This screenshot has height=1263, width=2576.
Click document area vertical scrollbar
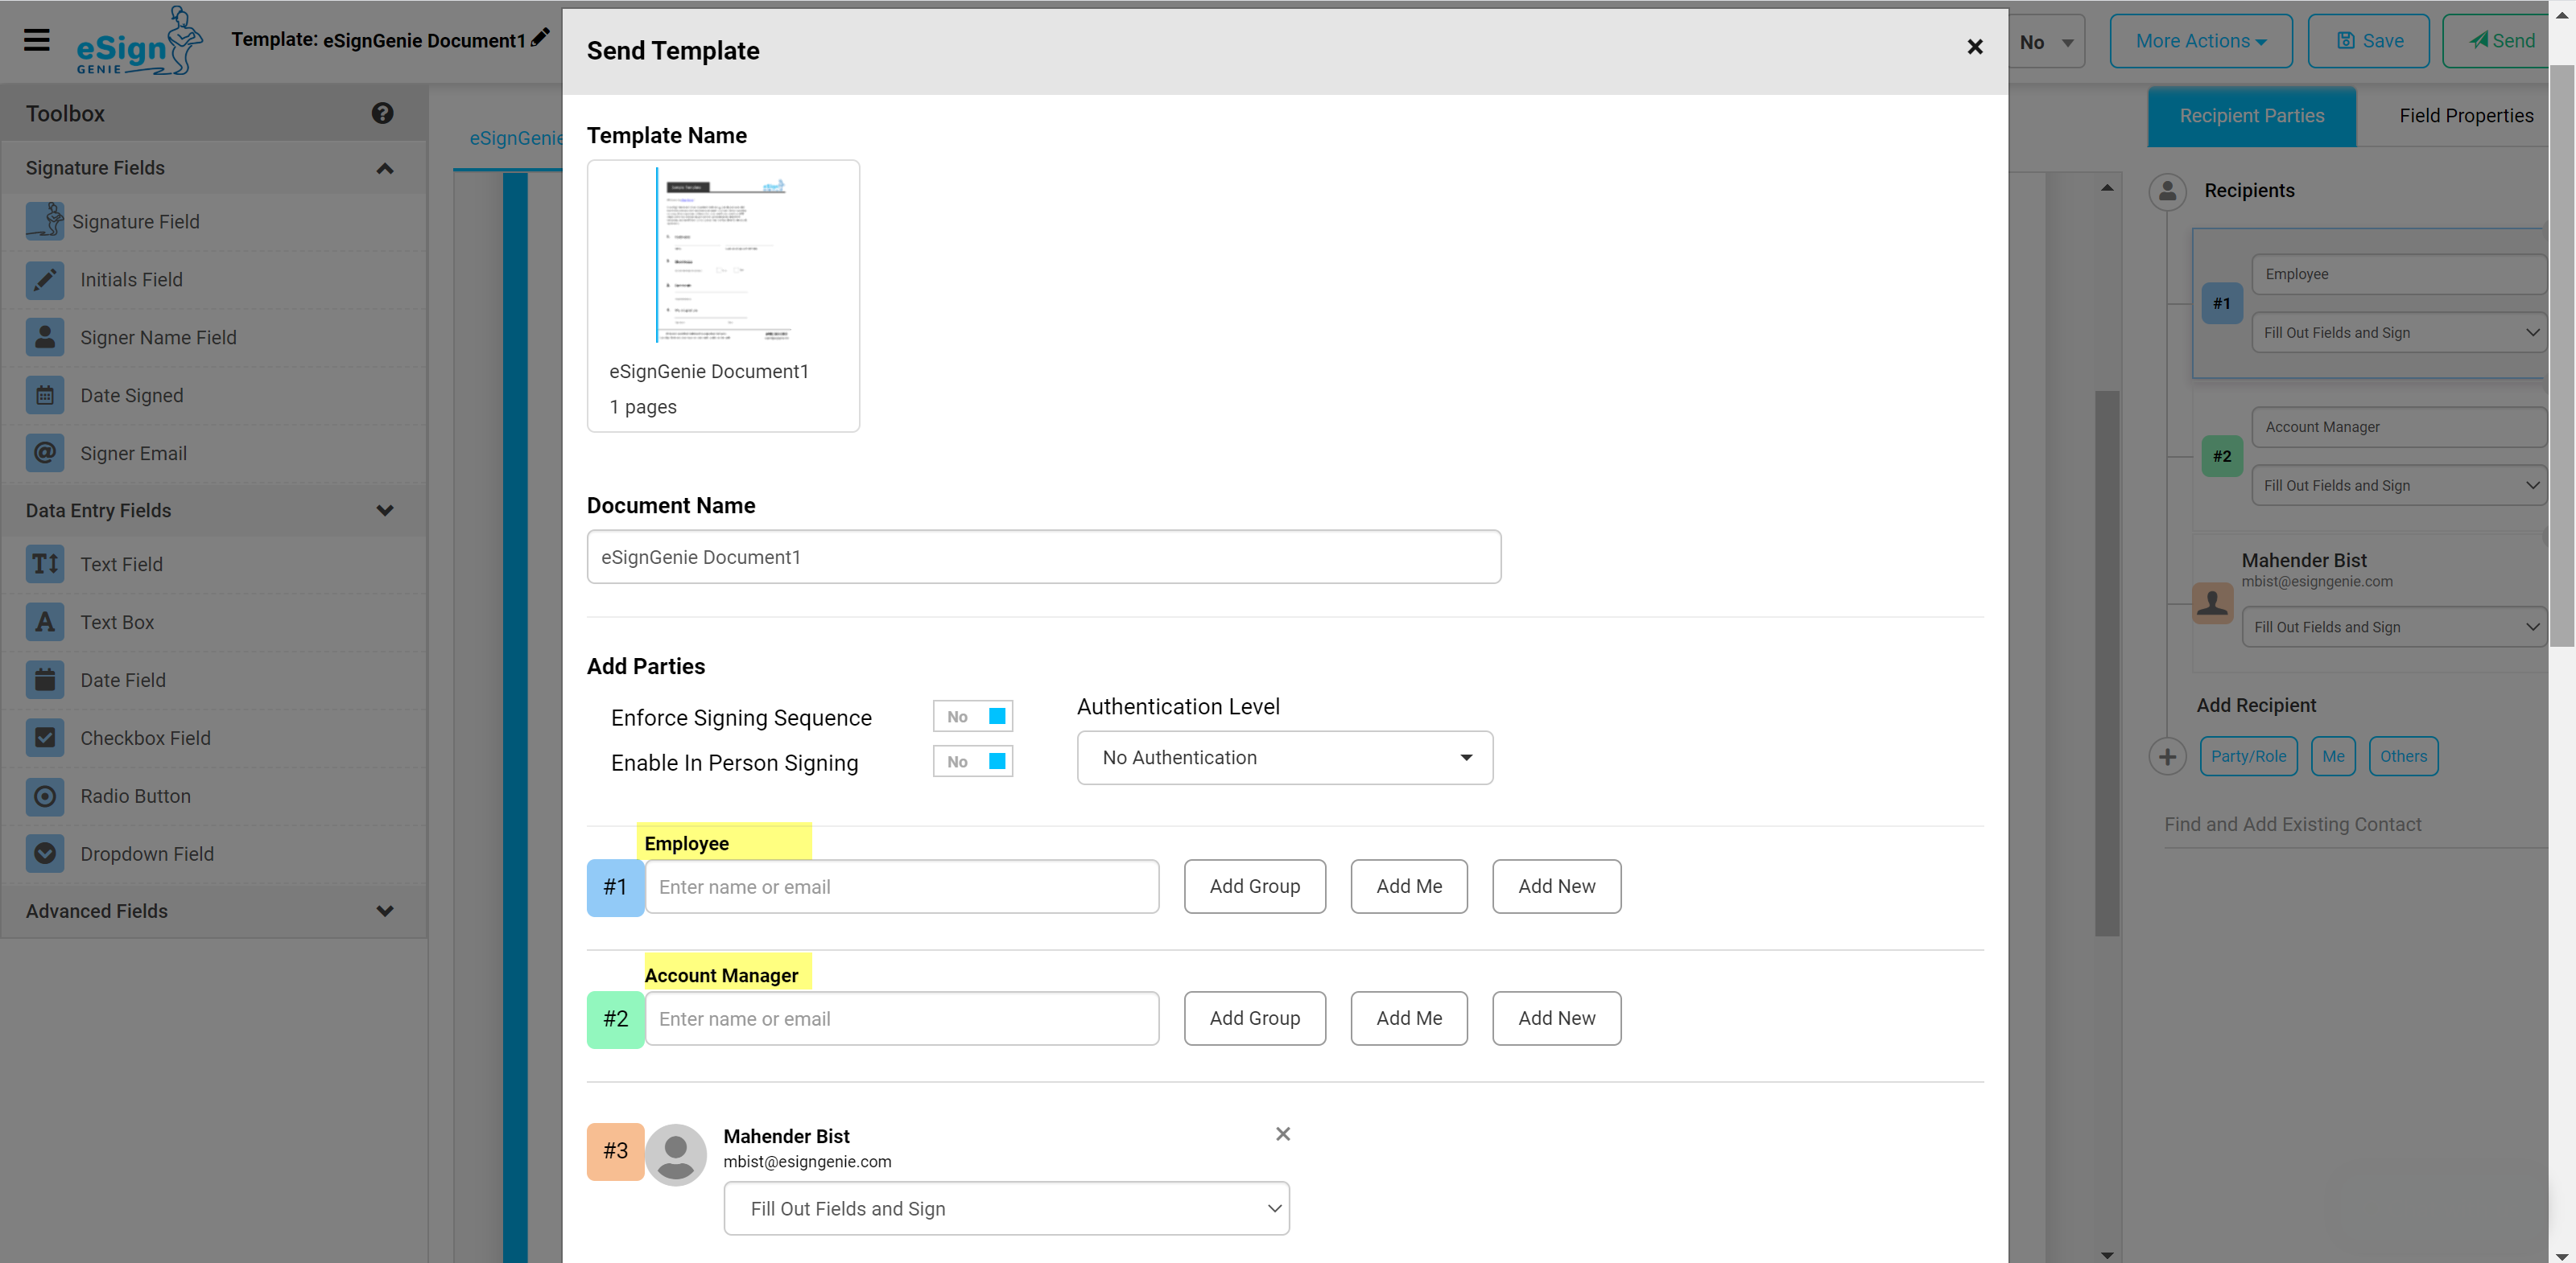point(2107,663)
